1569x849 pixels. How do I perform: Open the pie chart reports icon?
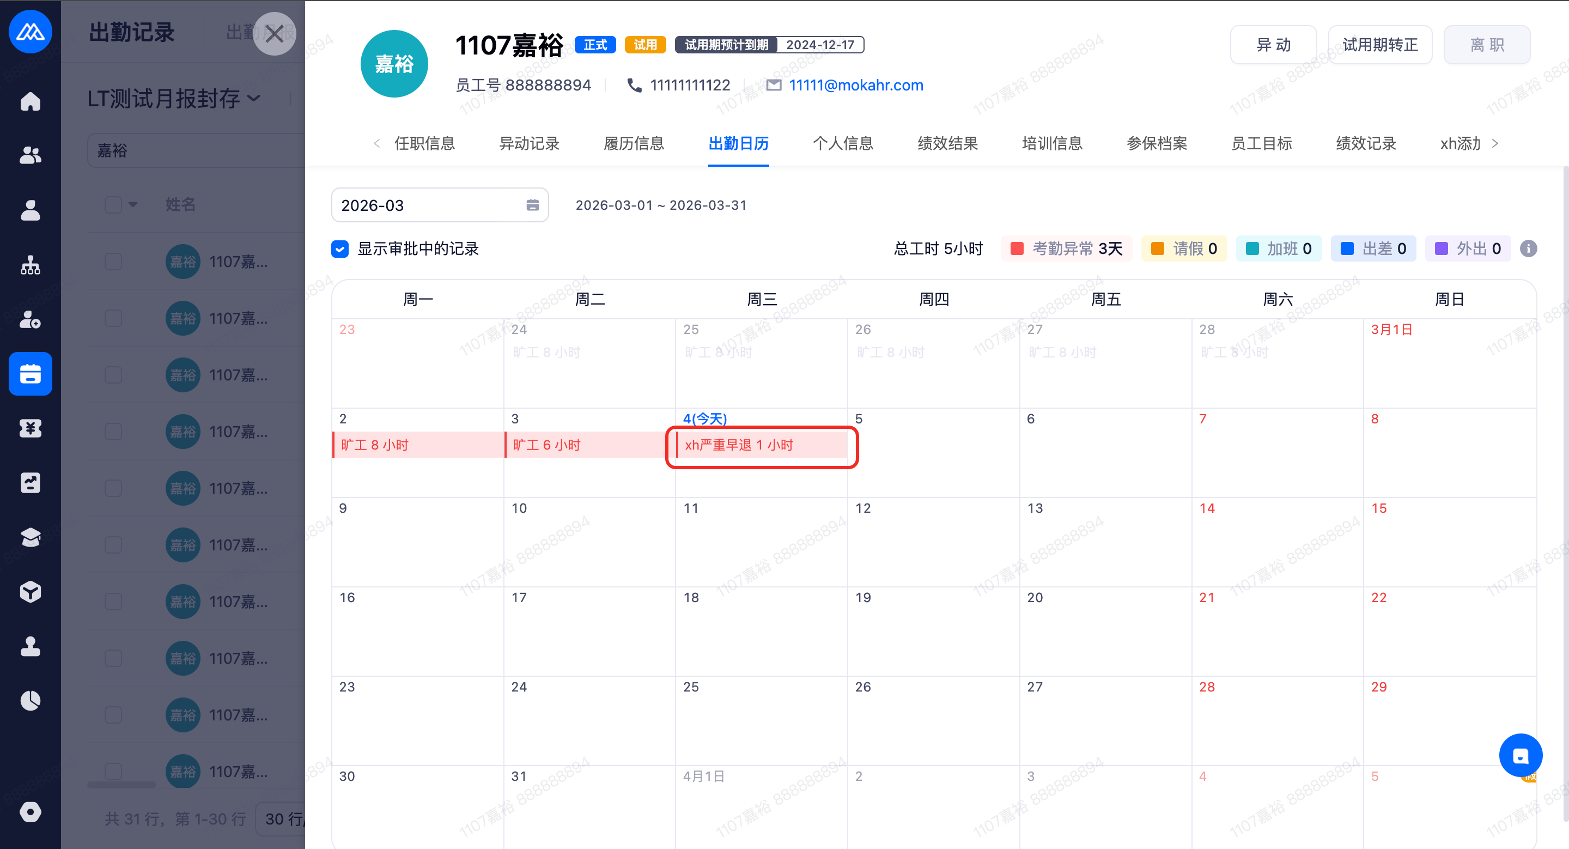30,700
